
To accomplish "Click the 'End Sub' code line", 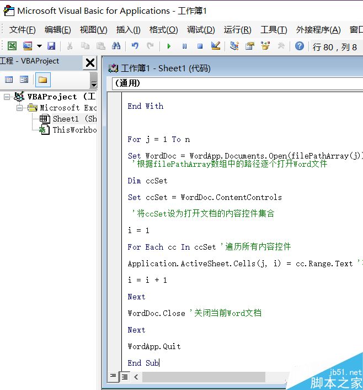I will coord(143,363).
